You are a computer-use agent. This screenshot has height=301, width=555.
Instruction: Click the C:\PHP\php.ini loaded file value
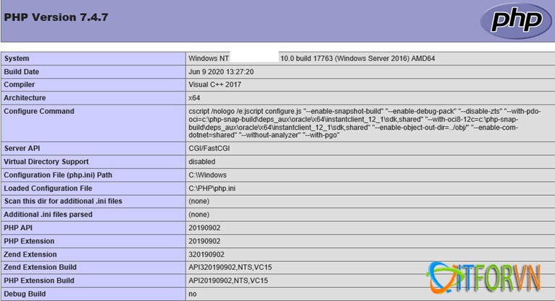click(x=212, y=189)
